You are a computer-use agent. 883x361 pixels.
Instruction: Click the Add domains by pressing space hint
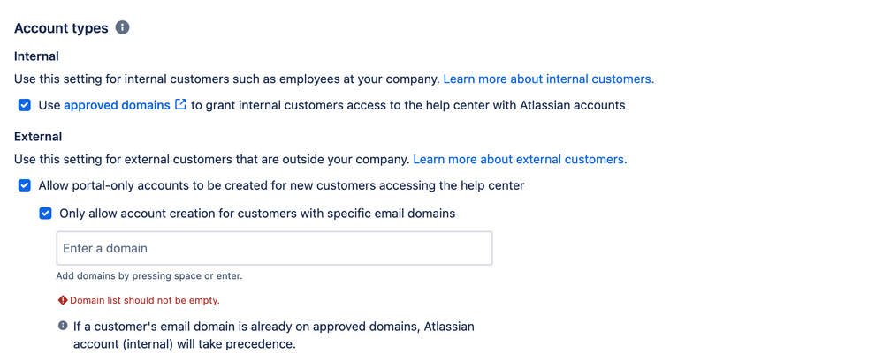pos(149,276)
